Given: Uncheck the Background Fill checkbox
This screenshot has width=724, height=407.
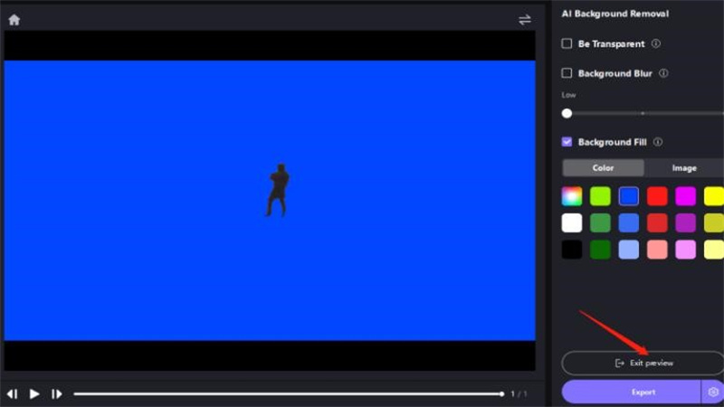Looking at the screenshot, I should [567, 142].
